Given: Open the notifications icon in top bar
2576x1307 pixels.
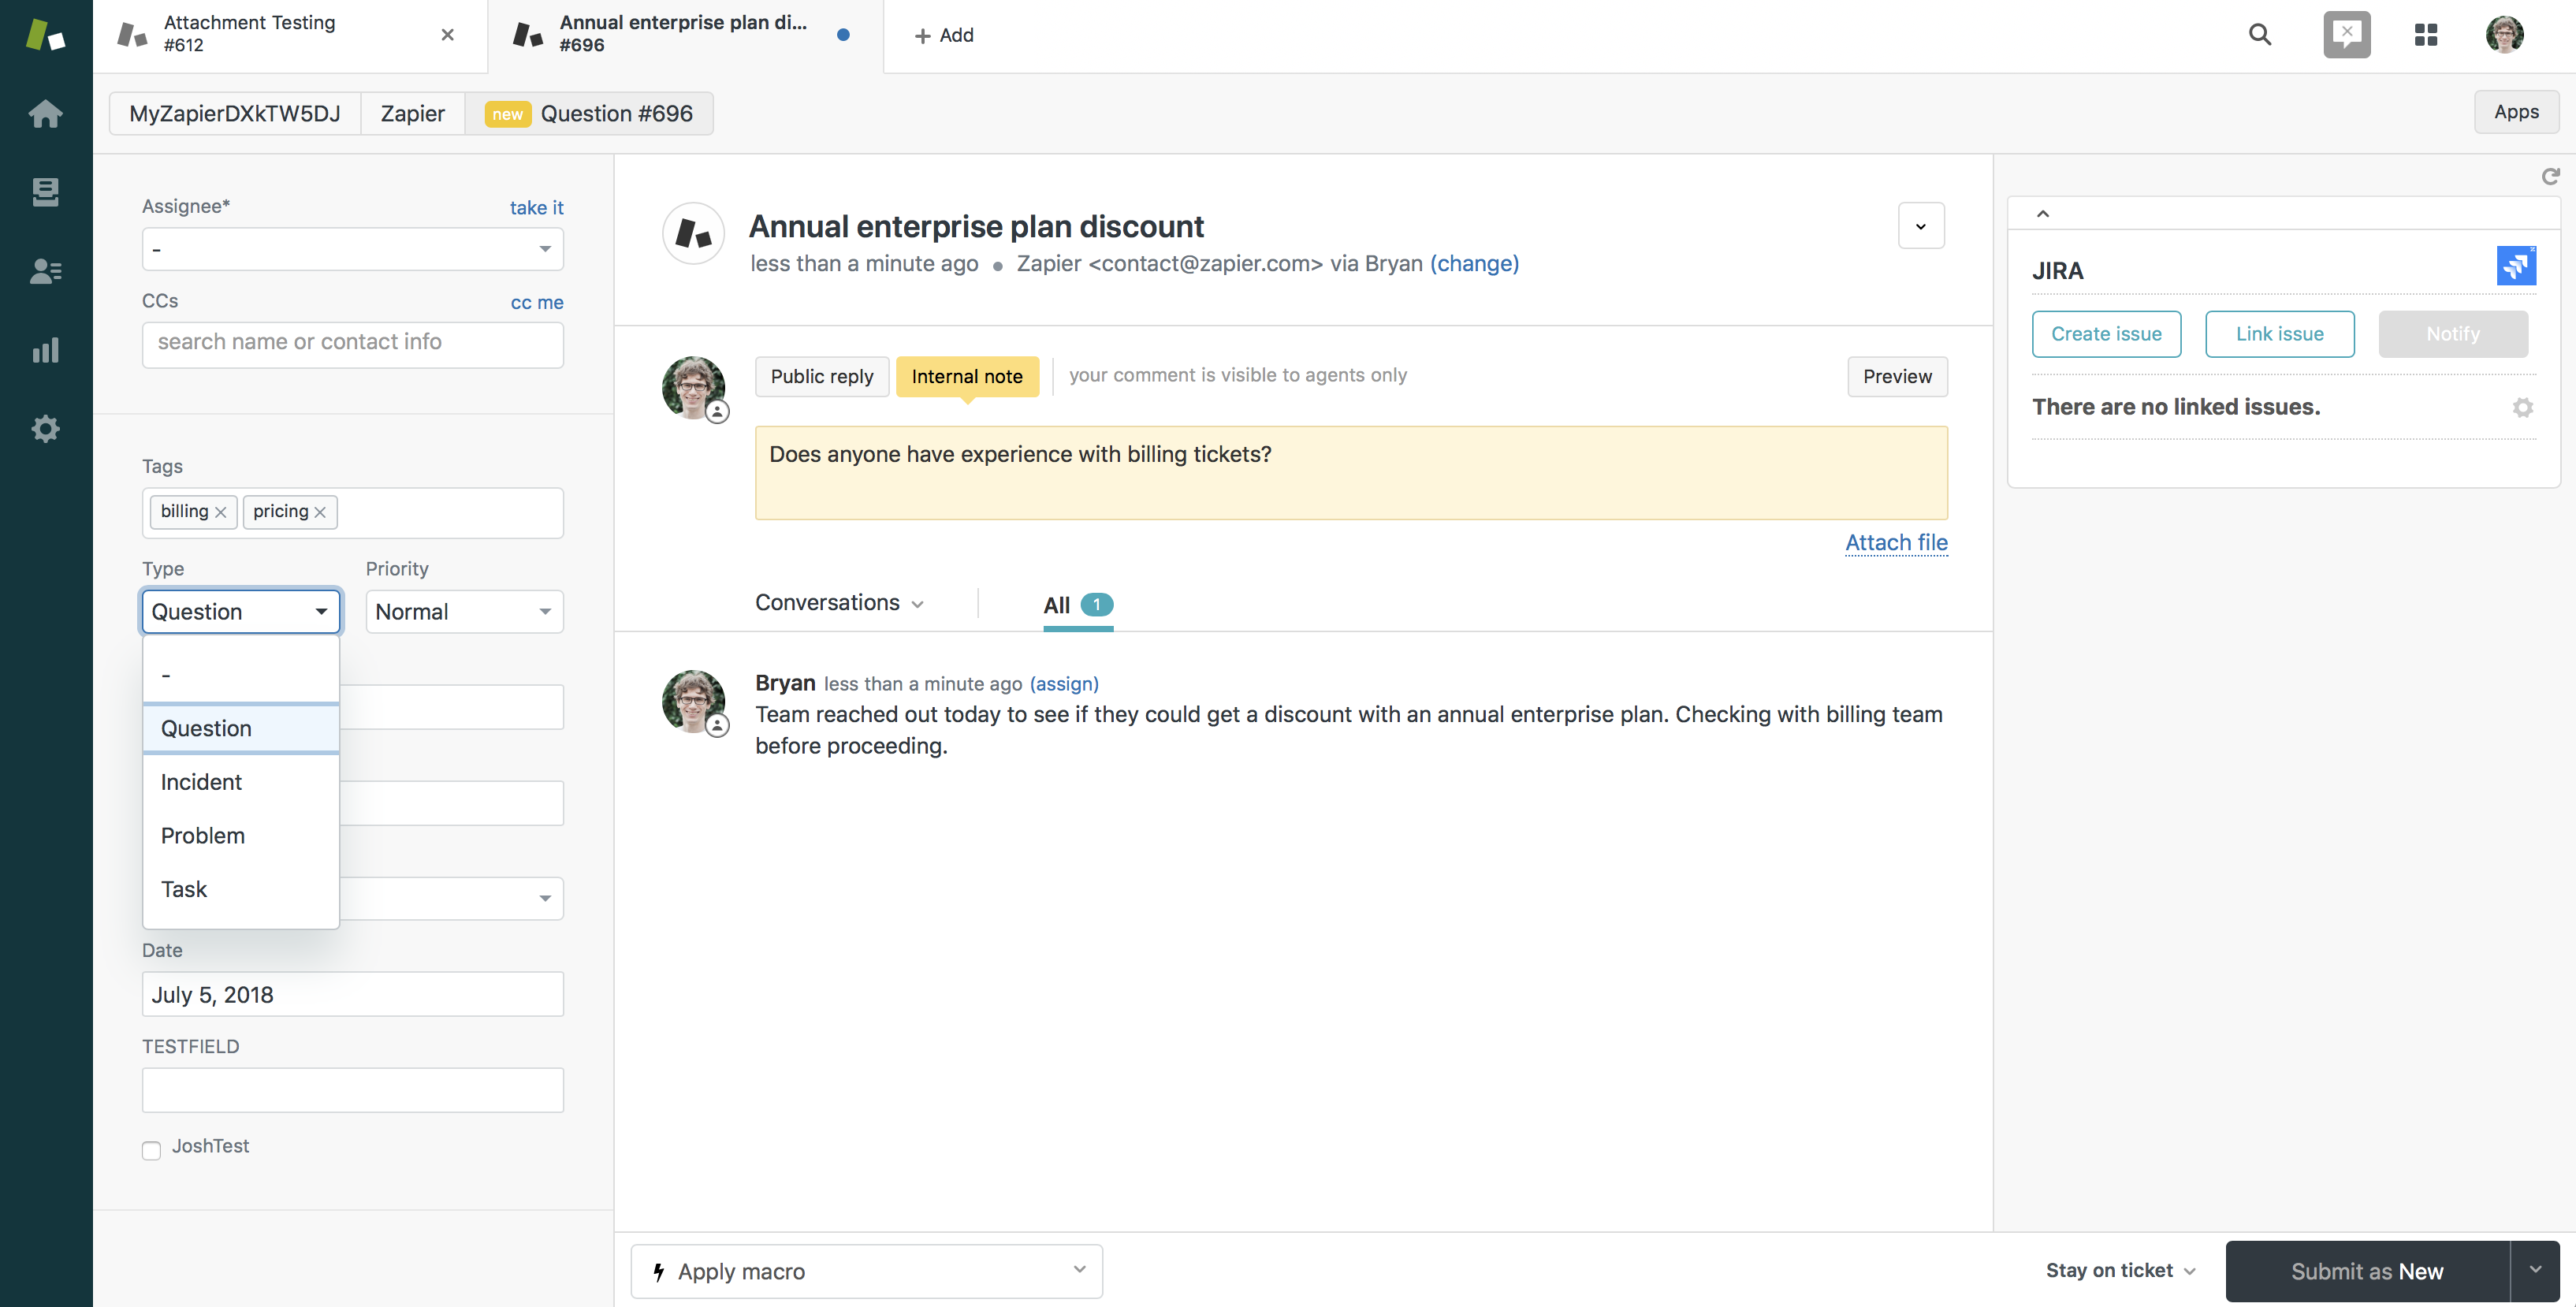Looking at the screenshot, I should (2346, 34).
